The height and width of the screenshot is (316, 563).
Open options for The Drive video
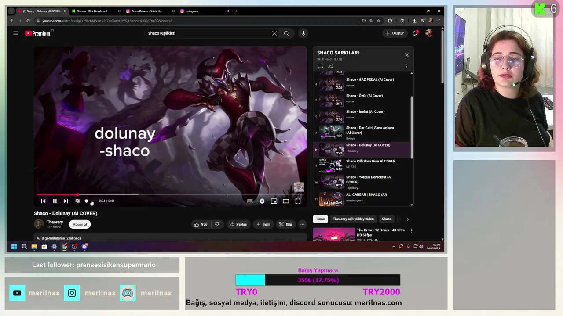(412, 230)
